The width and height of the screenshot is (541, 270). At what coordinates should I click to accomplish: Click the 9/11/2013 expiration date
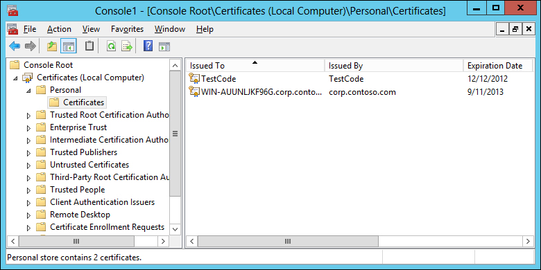pos(485,92)
